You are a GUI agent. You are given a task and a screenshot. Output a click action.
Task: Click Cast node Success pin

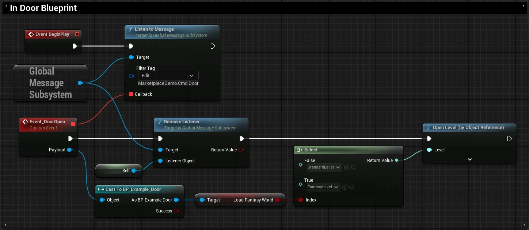(176, 211)
